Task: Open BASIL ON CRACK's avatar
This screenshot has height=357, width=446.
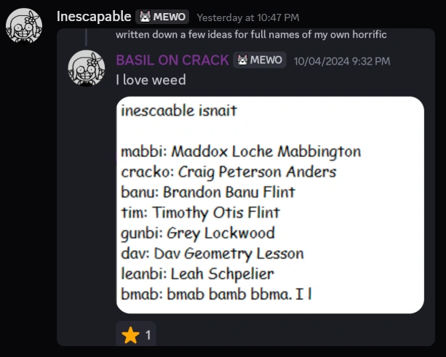Action: click(x=87, y=70)
